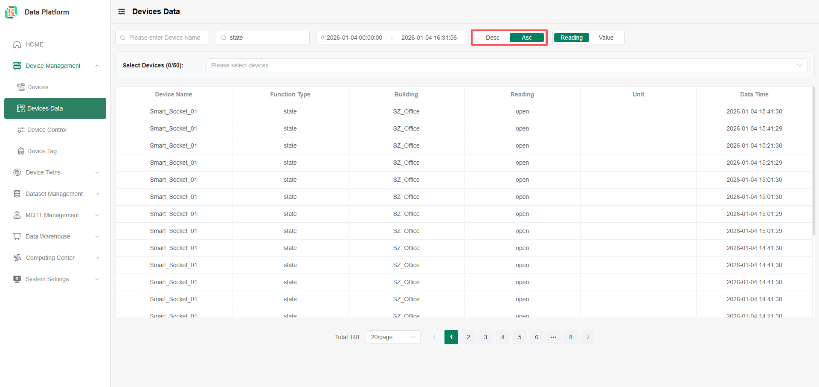Screen dimensions: 819x387
Task: Click the next page arrow button
Action: pyautogui.click(x=588, y=337)
